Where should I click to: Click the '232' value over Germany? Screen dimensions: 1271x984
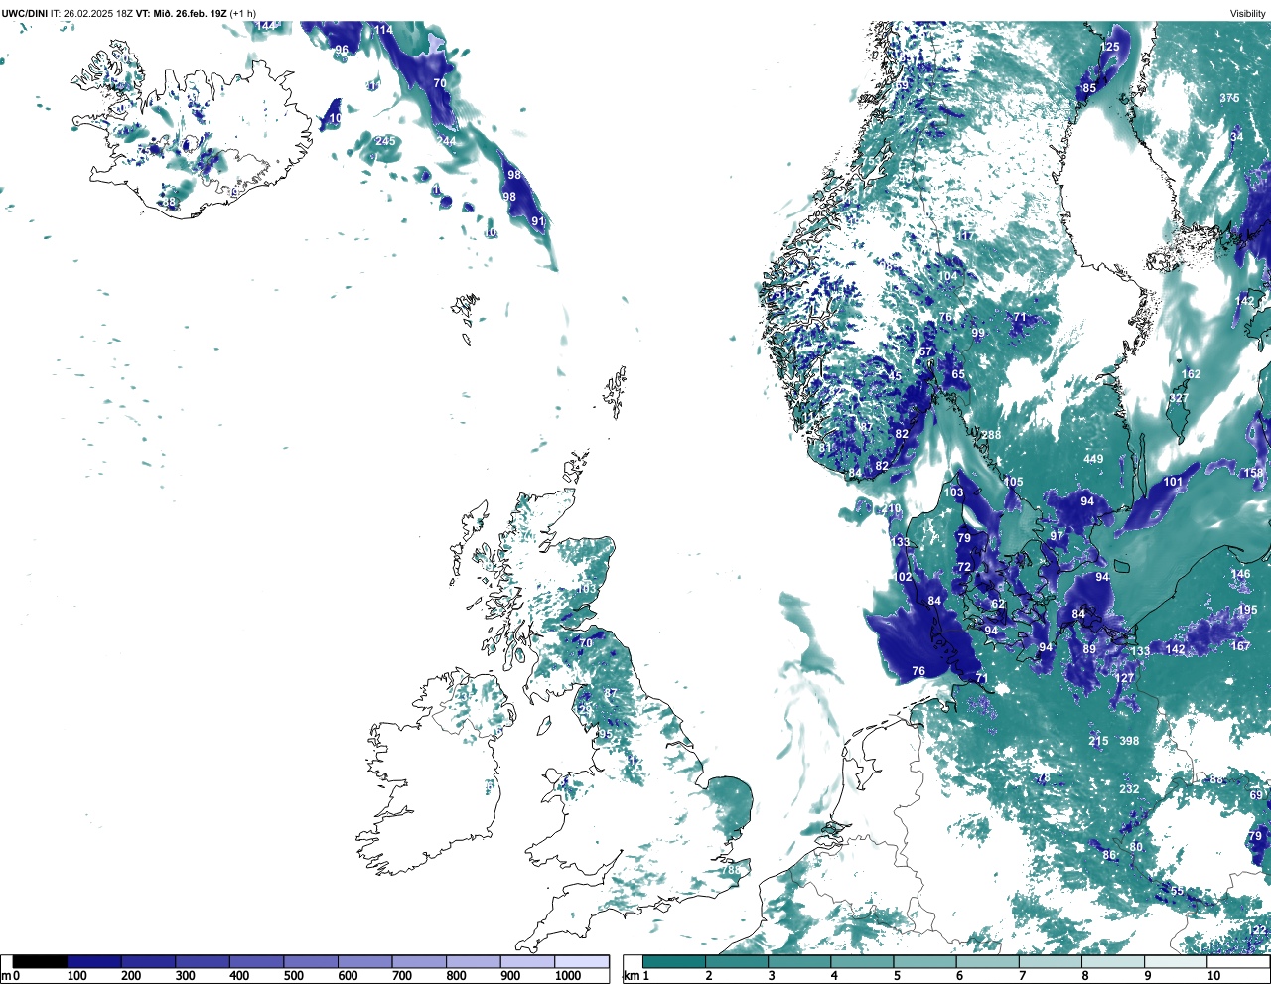1129,789
